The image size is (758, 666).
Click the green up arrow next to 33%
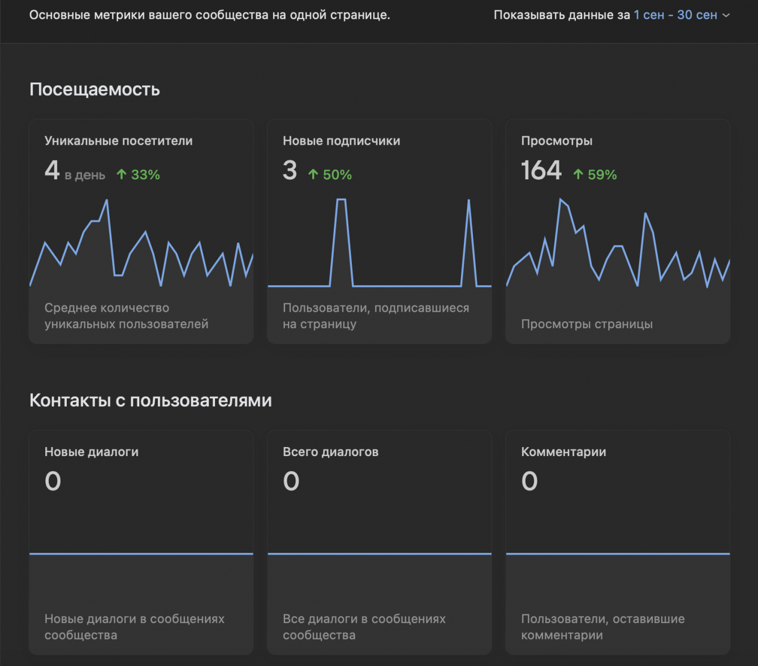click(x=121, y=174)
